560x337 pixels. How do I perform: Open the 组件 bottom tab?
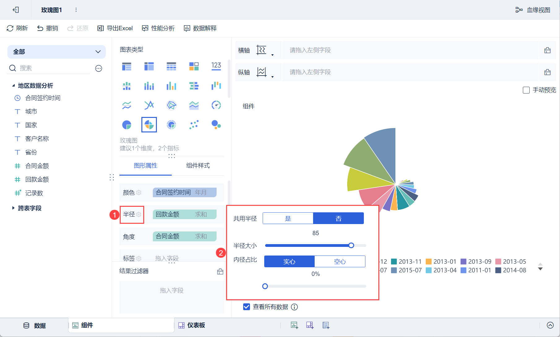pos(121,325)
